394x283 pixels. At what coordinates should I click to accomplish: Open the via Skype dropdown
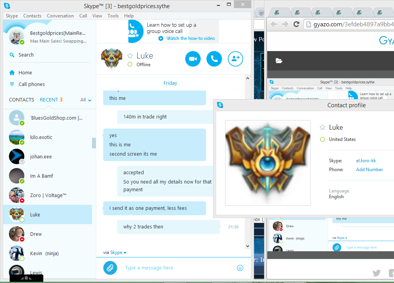[118, 252]
